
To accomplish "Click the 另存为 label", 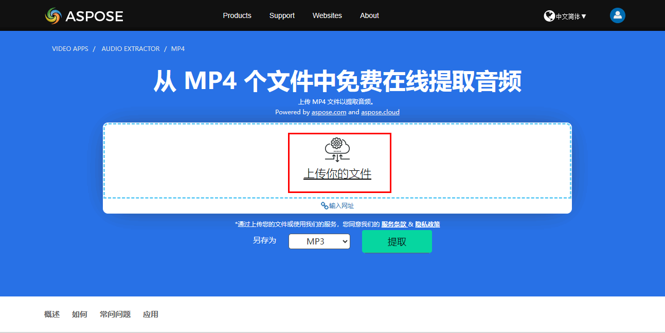I will pyautogui.click(x=264, y=240).
